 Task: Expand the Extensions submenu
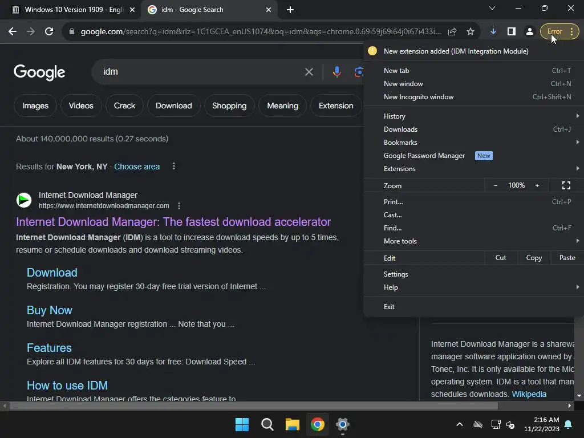tap(474, 169)
